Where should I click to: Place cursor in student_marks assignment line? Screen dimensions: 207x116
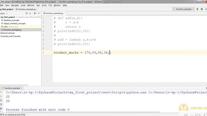(82, 53)
